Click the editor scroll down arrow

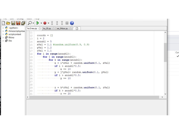(165, 94)
